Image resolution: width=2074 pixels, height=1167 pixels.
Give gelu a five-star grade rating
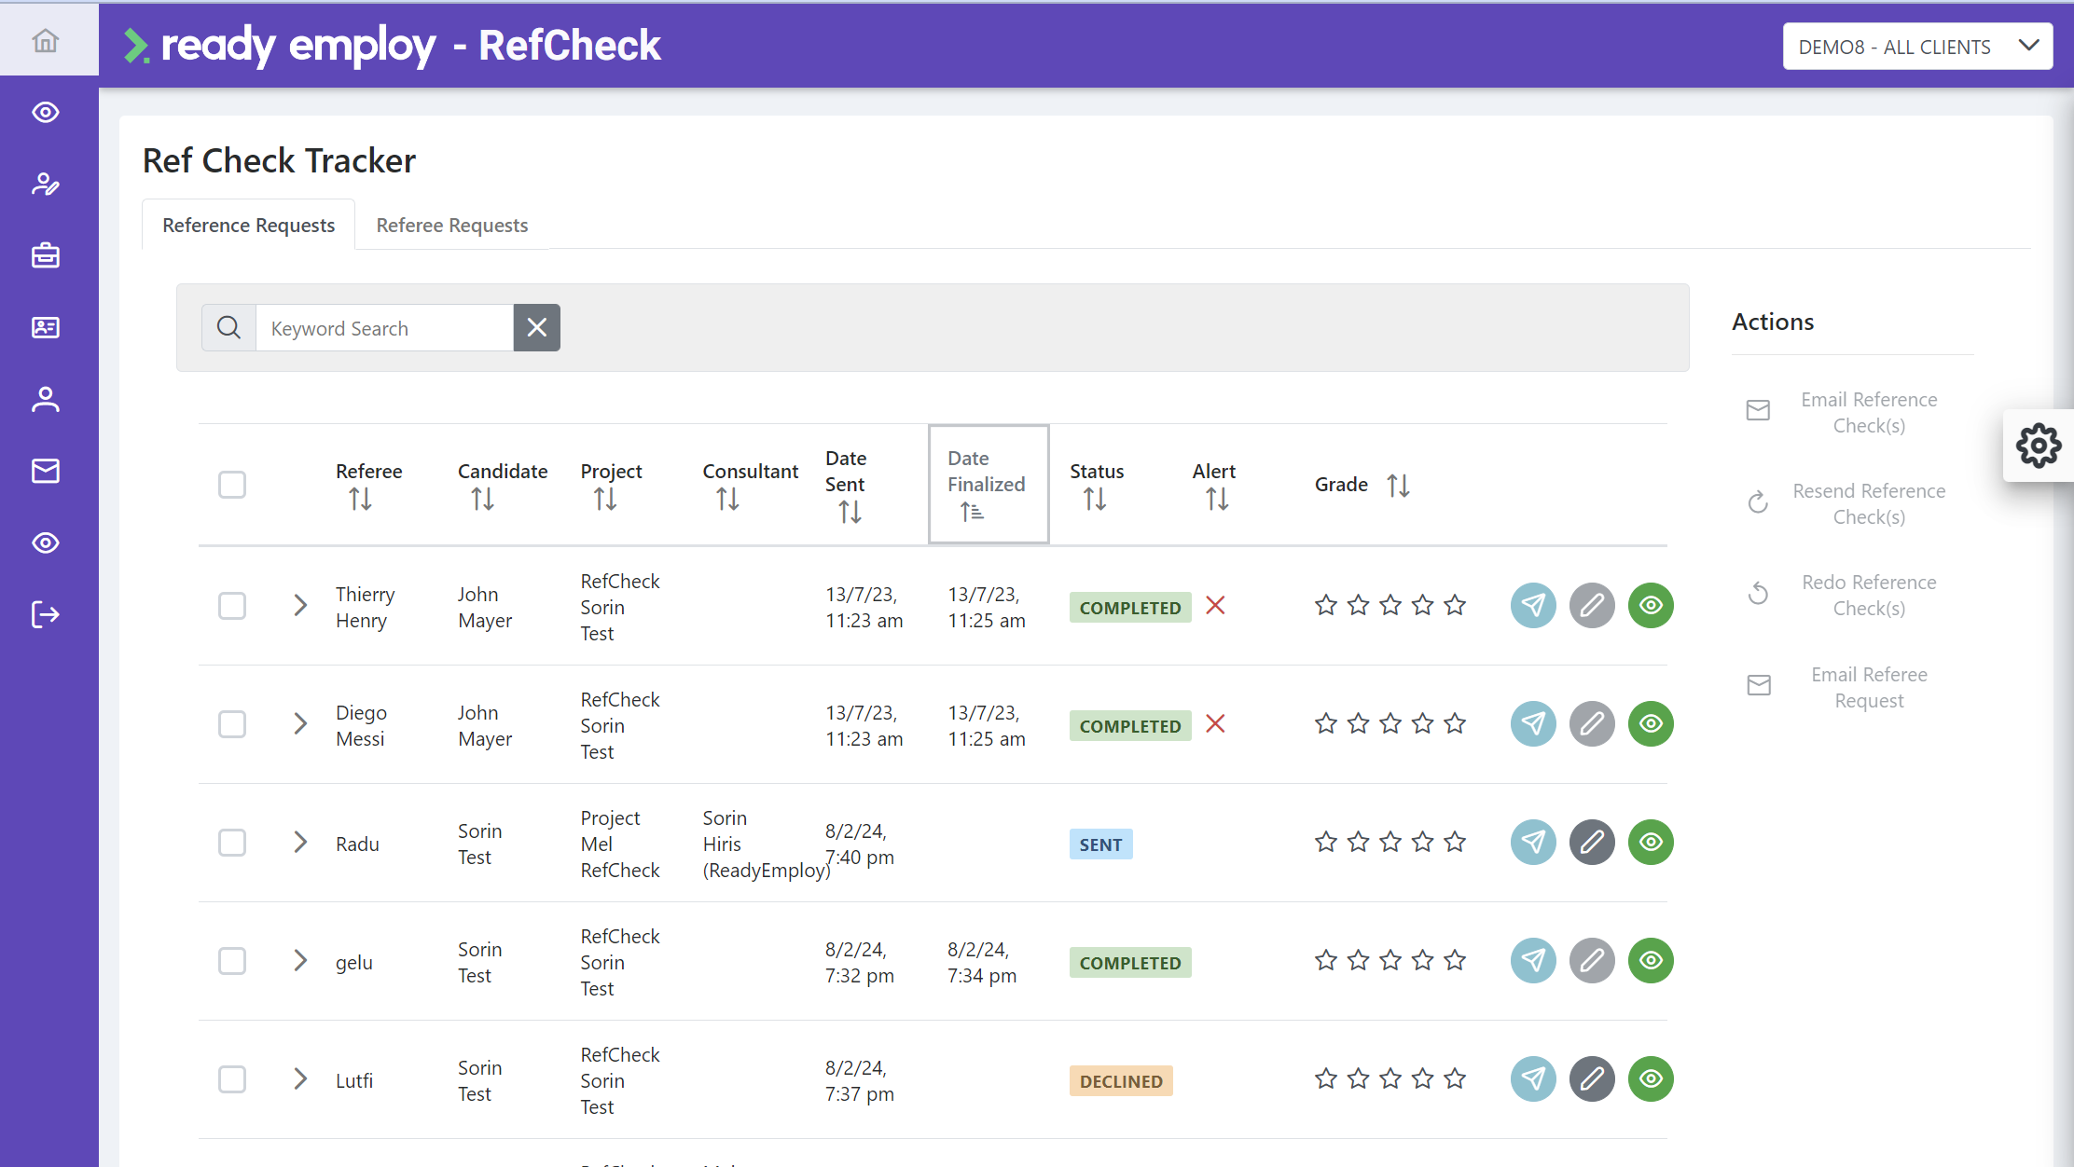(x=1454, y=960)
